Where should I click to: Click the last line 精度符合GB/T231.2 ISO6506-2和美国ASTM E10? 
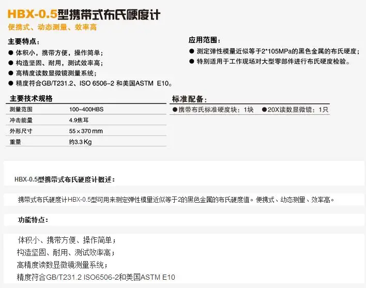[x=96, y=277]
